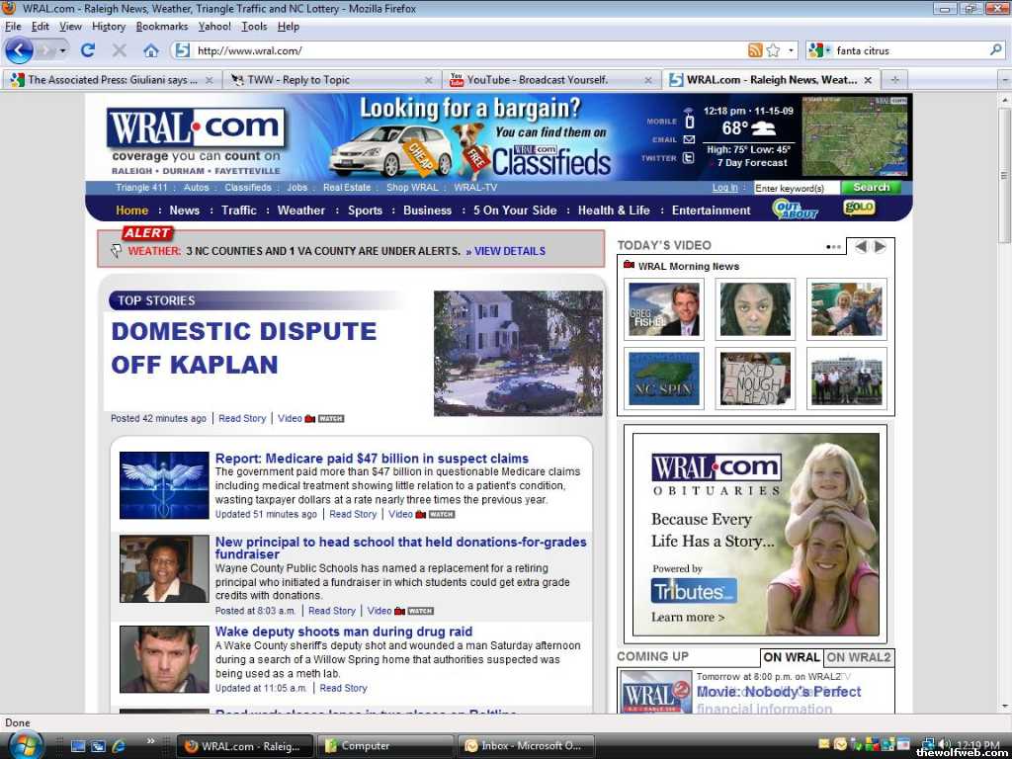
Task: Expand the address bar history dropdown
Action: point(790,50)
